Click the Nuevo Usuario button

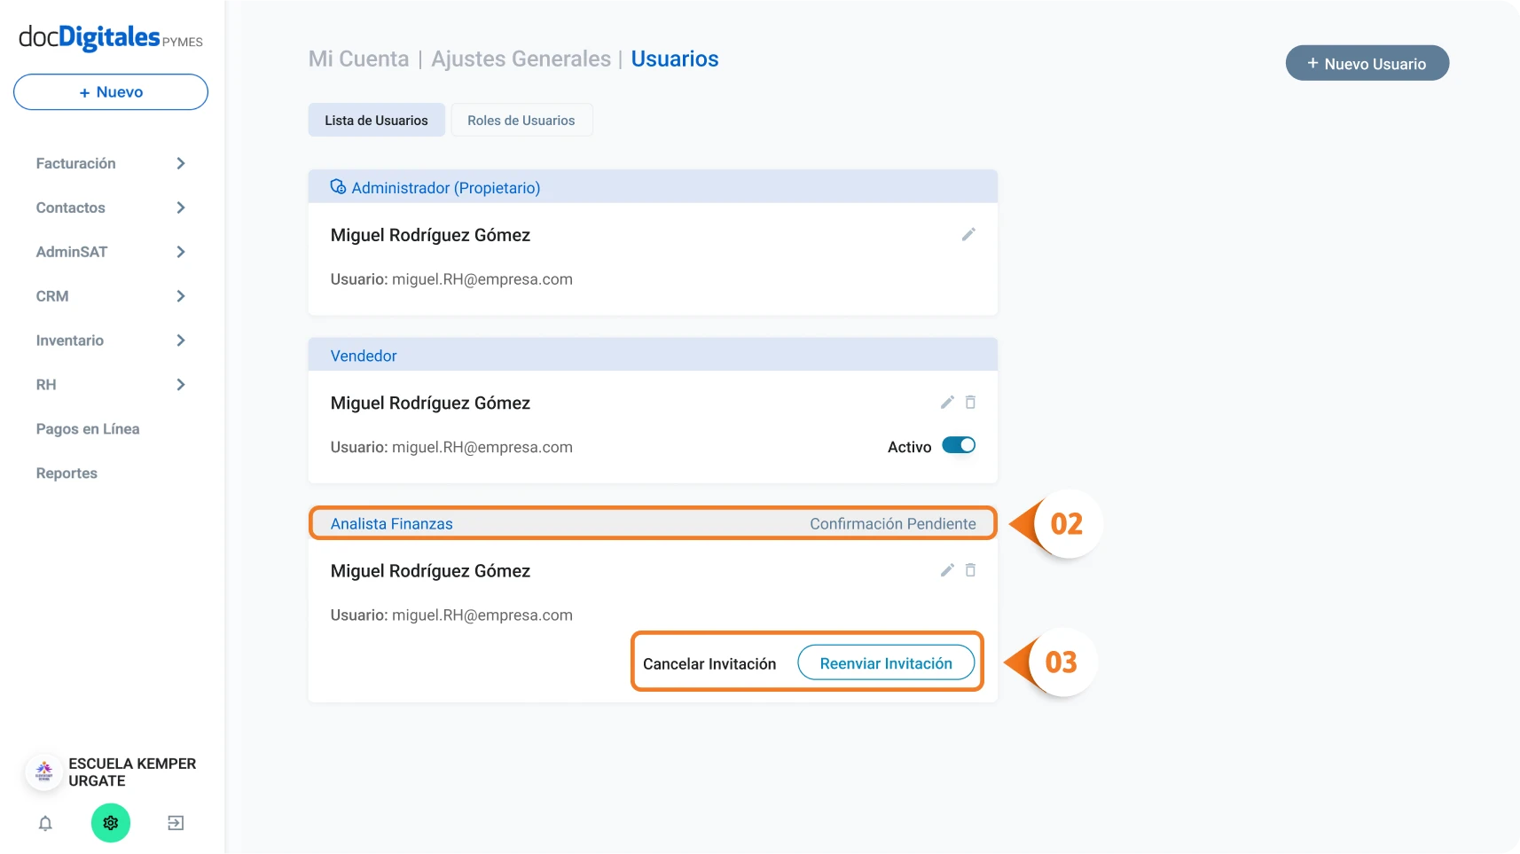pos(1367,63)
